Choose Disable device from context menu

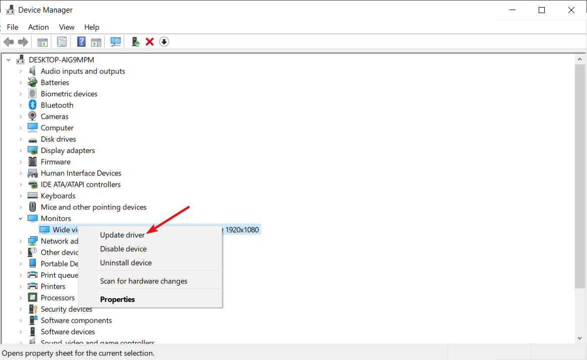(x=151, y=249)
